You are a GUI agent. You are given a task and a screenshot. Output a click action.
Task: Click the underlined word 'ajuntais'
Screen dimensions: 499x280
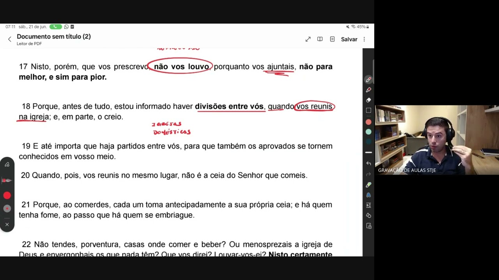[281, 67]
